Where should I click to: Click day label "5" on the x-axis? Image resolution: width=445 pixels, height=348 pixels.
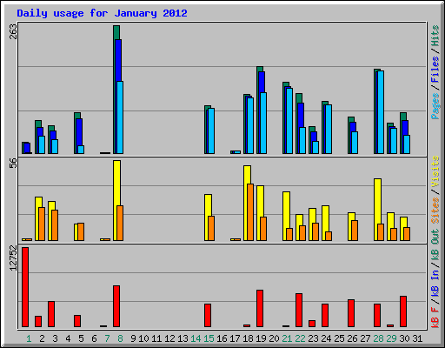pyautogui.click(x=81, y=338)
